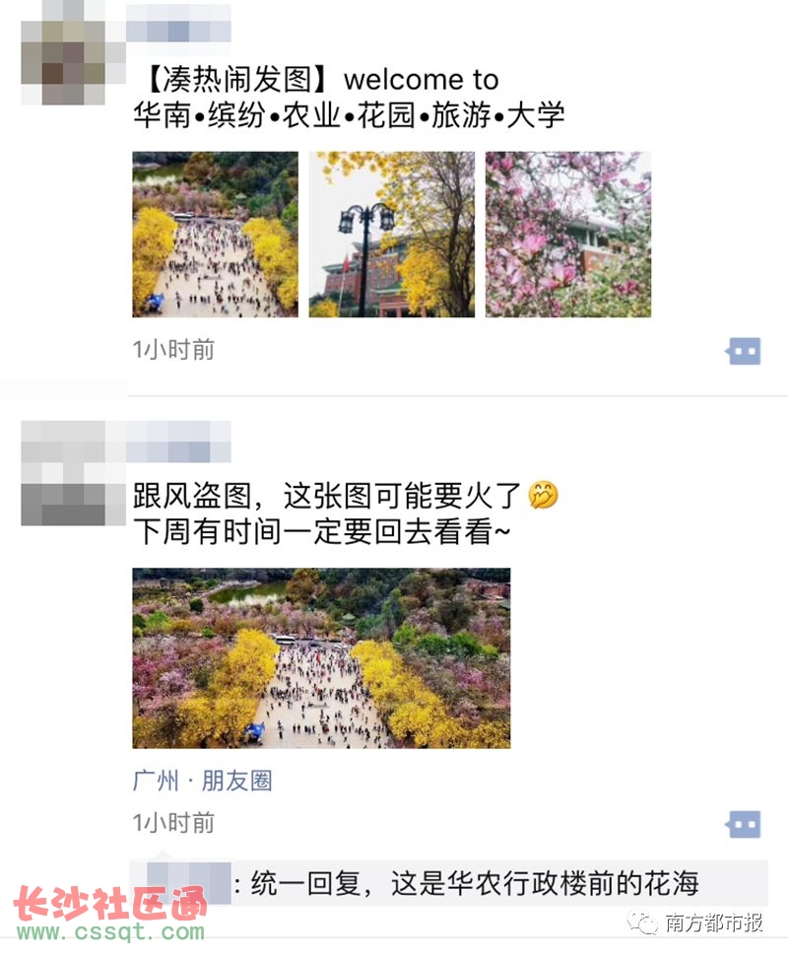Open the first poster's blurred avatar
This screenshot has height=957, width=788.
point(64,53)
